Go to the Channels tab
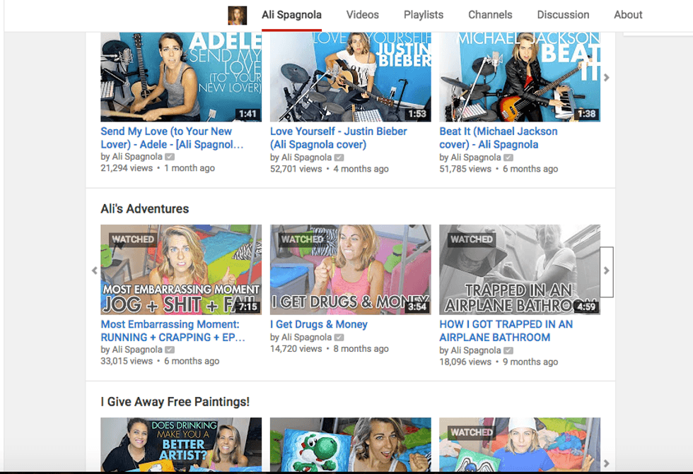This screenshot has width=693, height=474. click(x=490, y=15)
